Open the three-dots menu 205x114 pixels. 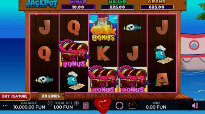[5, 106]
